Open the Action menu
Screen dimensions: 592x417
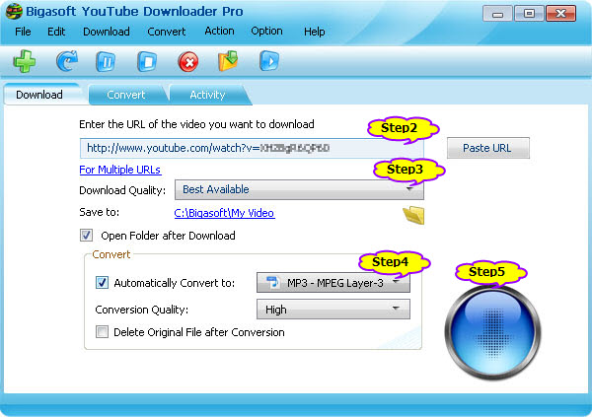click(219, 31)
